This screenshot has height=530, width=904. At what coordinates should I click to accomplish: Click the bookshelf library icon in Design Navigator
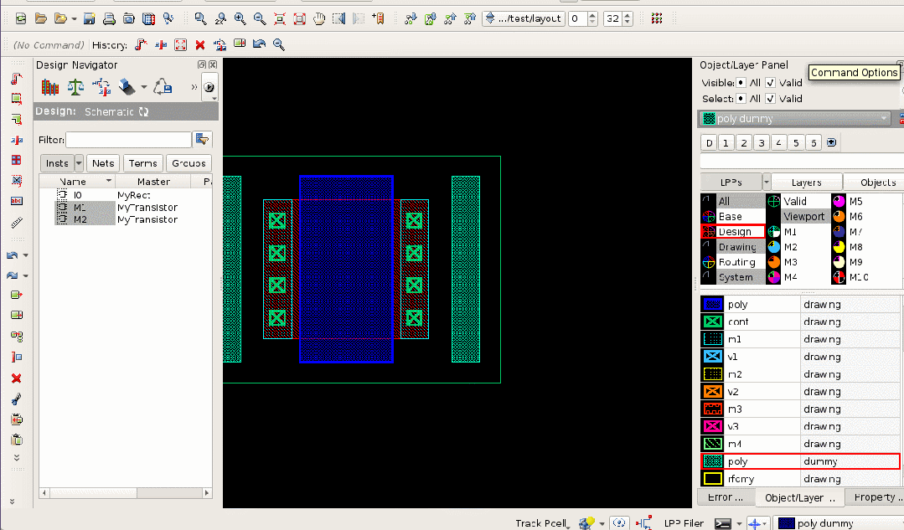[50, 87]
